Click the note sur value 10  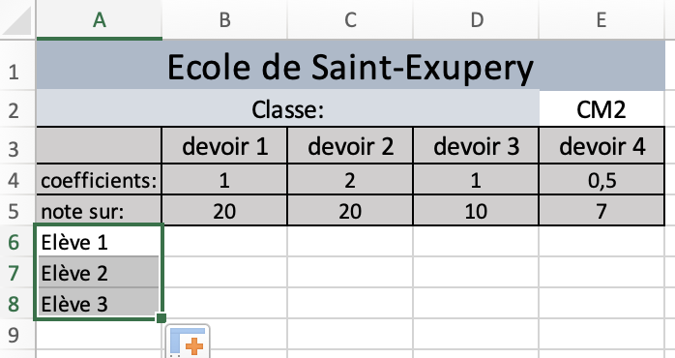pos(476,210)
